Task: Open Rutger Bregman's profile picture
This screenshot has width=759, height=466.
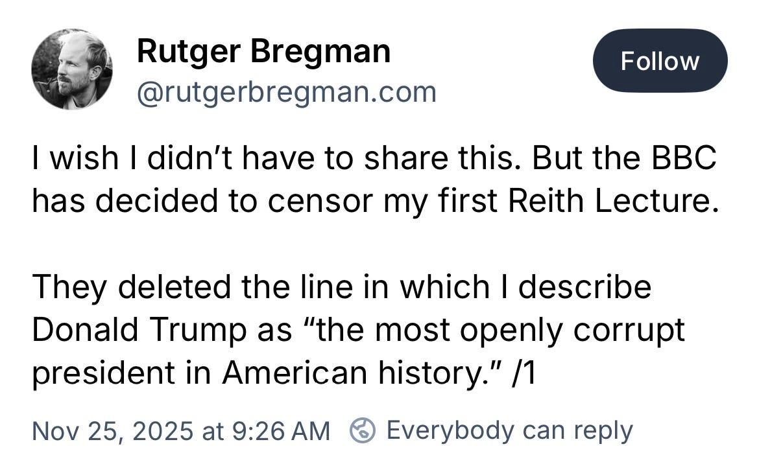Action: point(72,69)
